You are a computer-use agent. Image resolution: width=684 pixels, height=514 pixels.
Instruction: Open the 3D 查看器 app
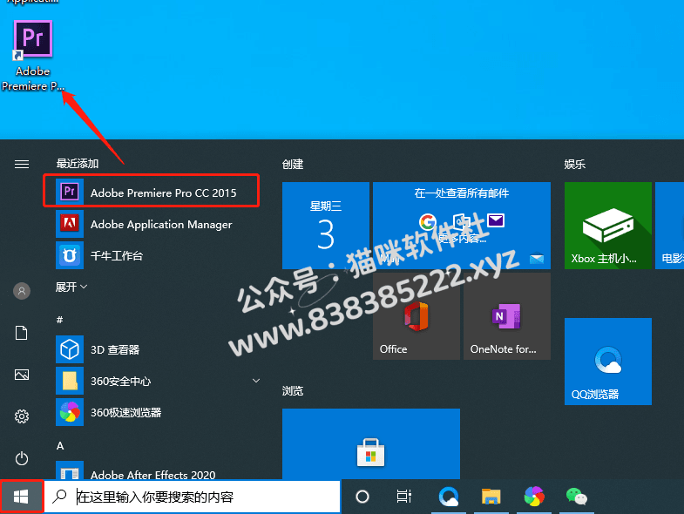[x=157, y=349]
